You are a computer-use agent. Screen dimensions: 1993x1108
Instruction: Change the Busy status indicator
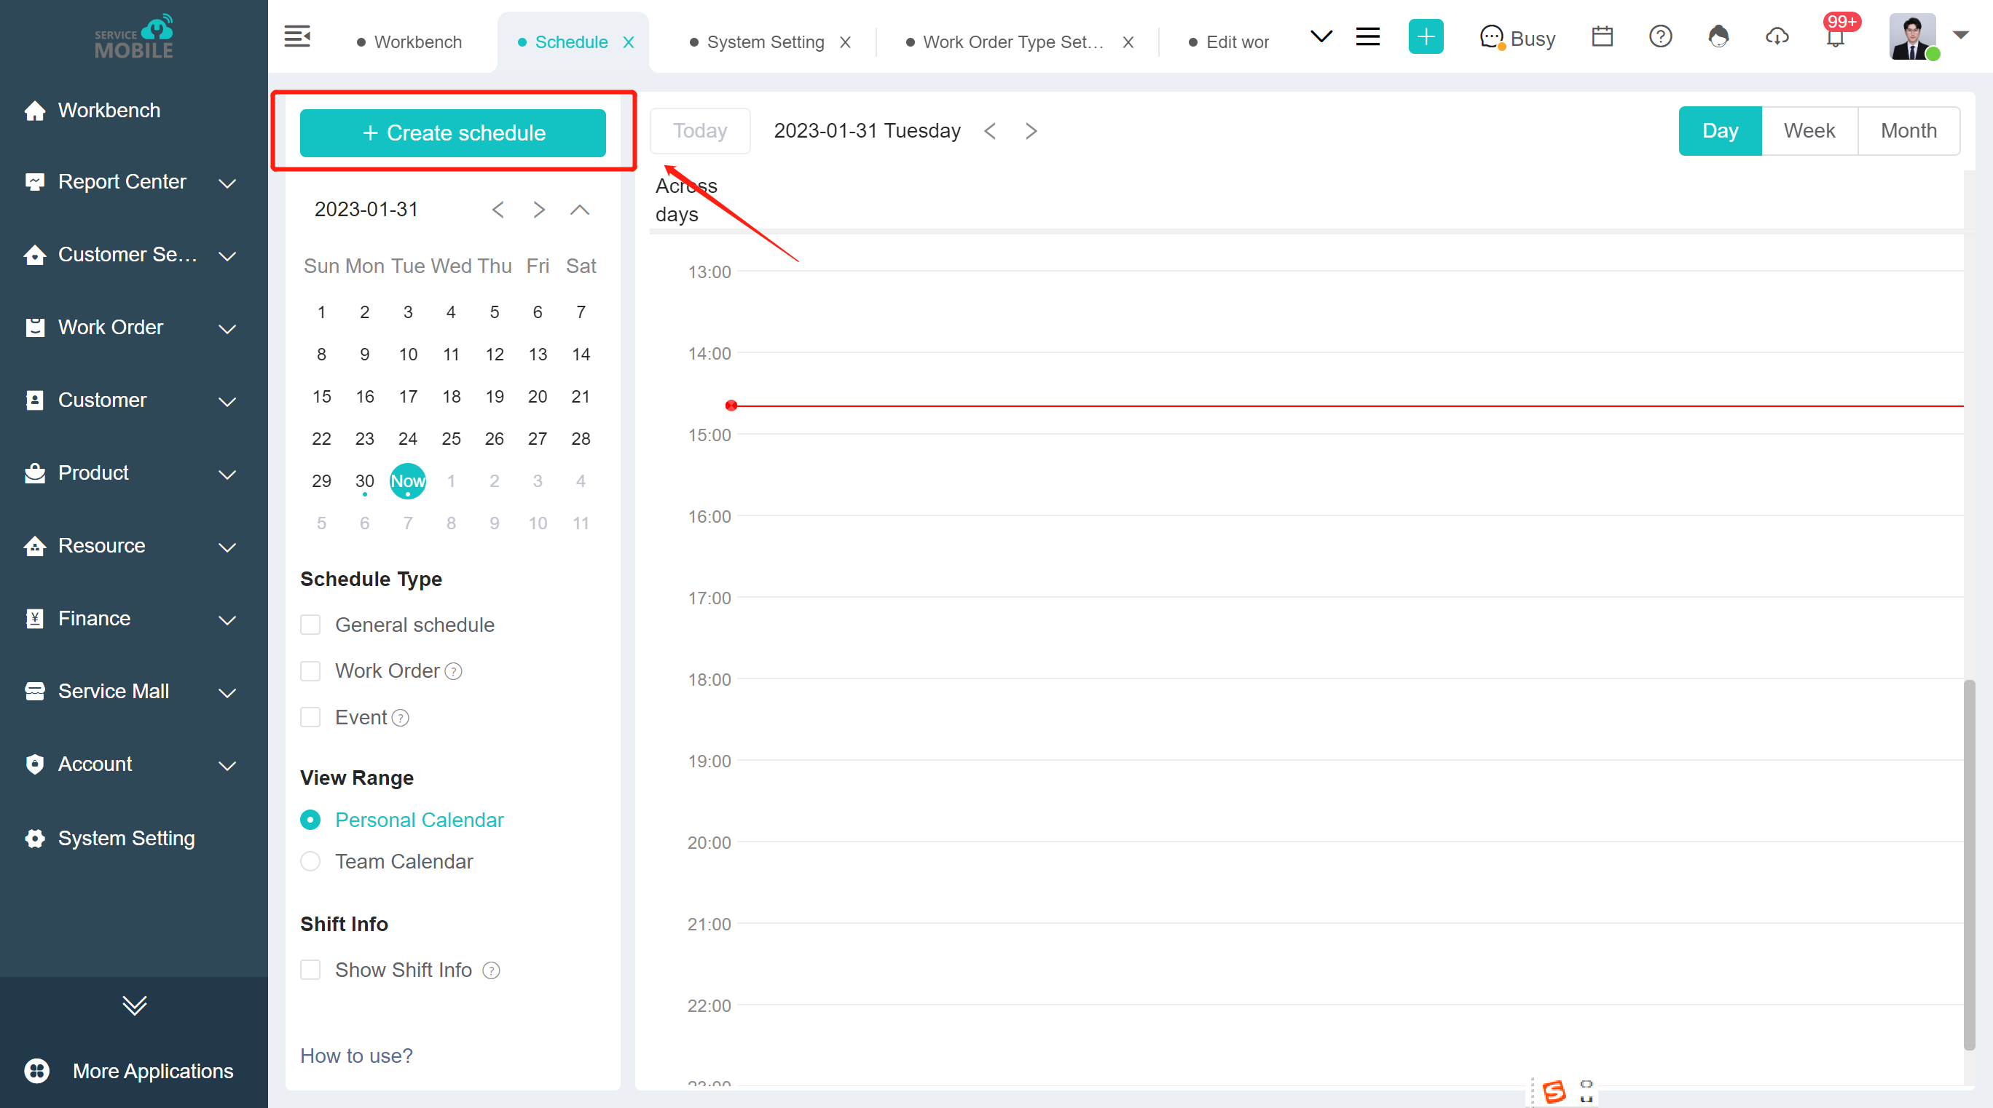[1517, 38]
